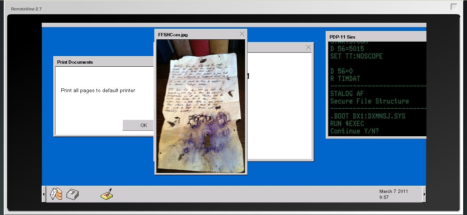Open the notepad with pen icon
The width and height of the screenshot is (467, 215).
pyautogui.click(x=107, y=194)
